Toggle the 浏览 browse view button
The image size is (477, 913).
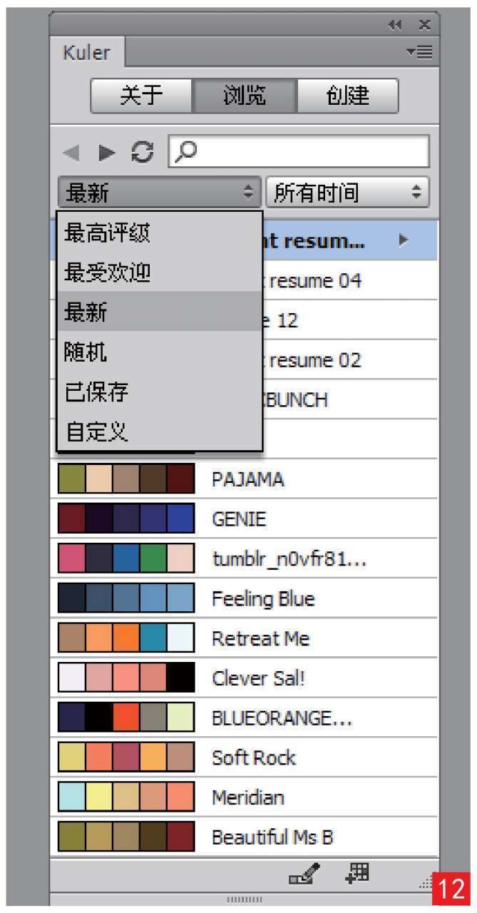point(245,96)
